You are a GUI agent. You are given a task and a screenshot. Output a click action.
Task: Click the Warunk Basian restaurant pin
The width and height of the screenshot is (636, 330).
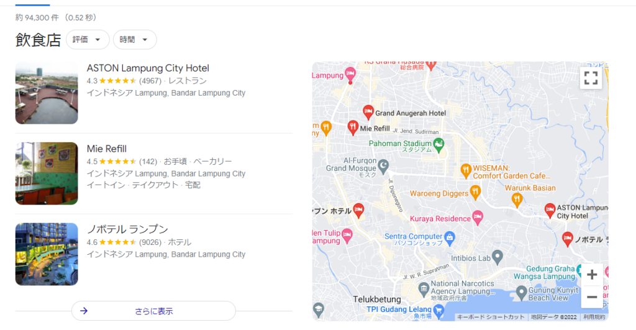point(517,199)
